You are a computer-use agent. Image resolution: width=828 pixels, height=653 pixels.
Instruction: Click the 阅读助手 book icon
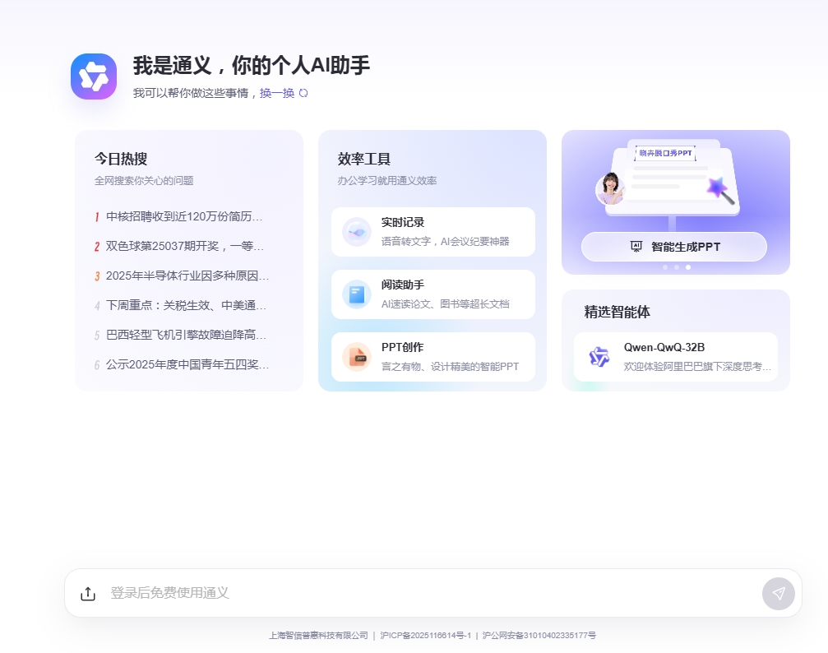pyautogui.click(x=357, y=294)
